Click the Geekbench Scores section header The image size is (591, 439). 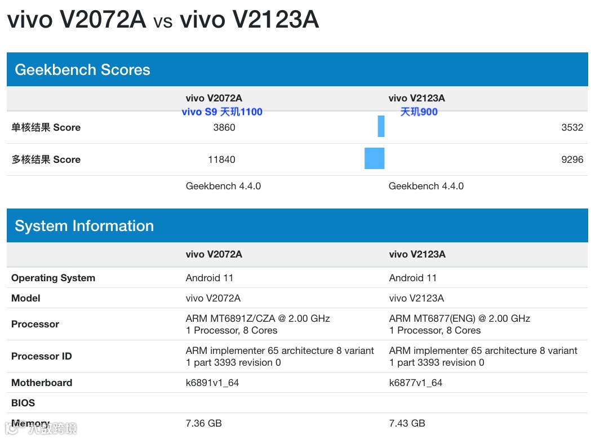coord(297,69)
